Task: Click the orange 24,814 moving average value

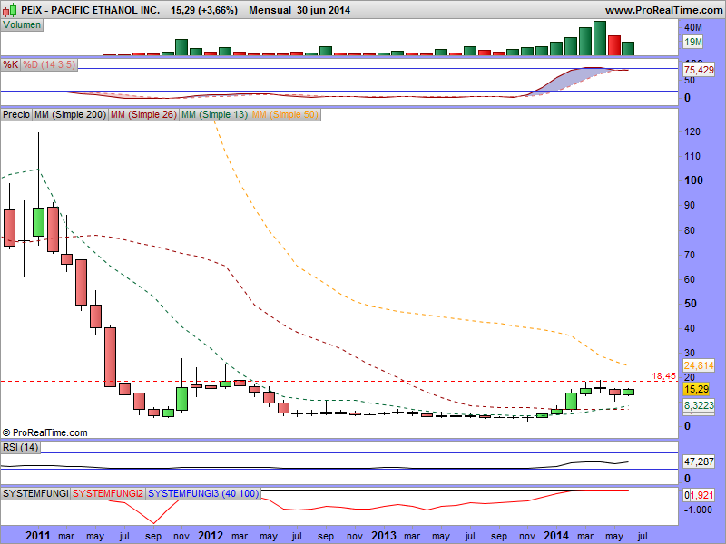Action: (x=699, y=365)
